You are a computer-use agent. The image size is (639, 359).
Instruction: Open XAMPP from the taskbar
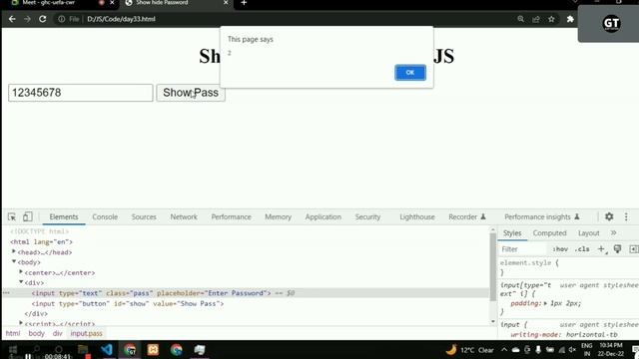click(153, 350)
